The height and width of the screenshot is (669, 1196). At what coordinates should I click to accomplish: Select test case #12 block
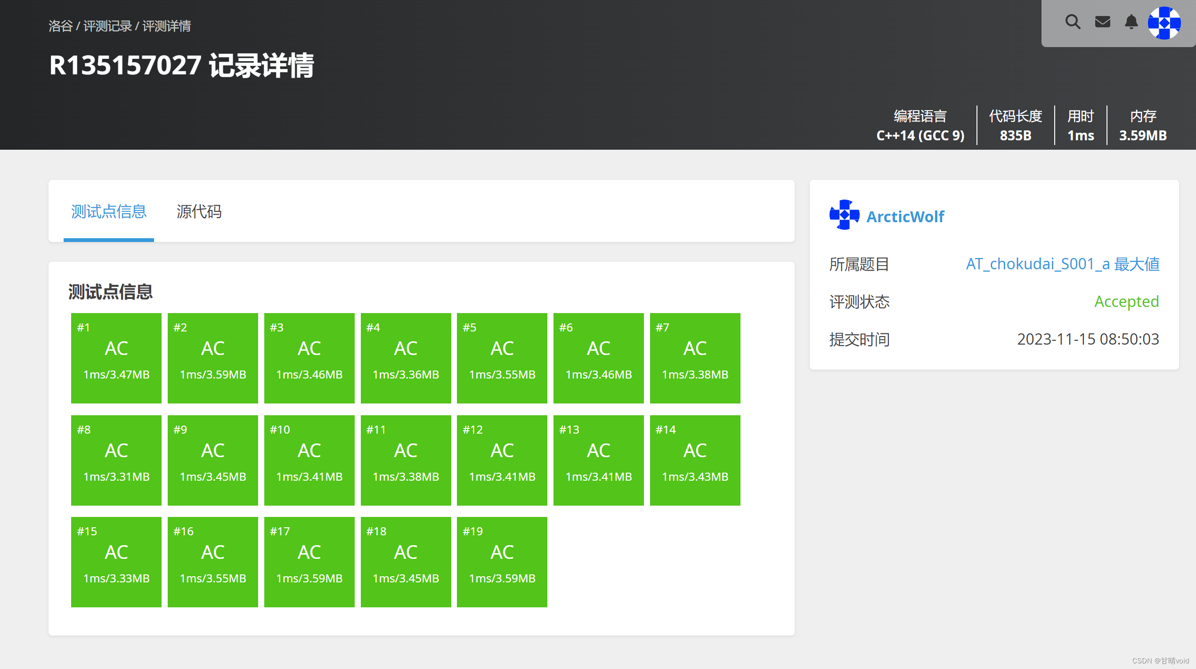(502, 460)
